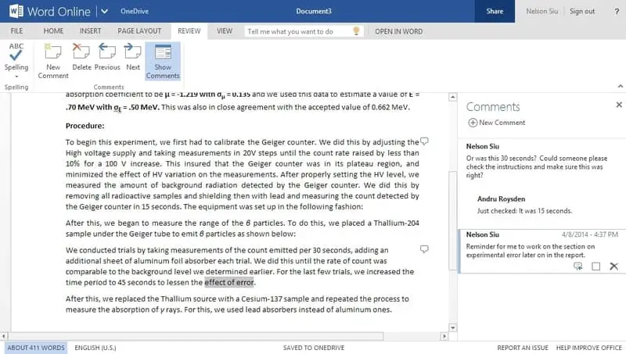Click the Document3 title

tap(314, 11)
